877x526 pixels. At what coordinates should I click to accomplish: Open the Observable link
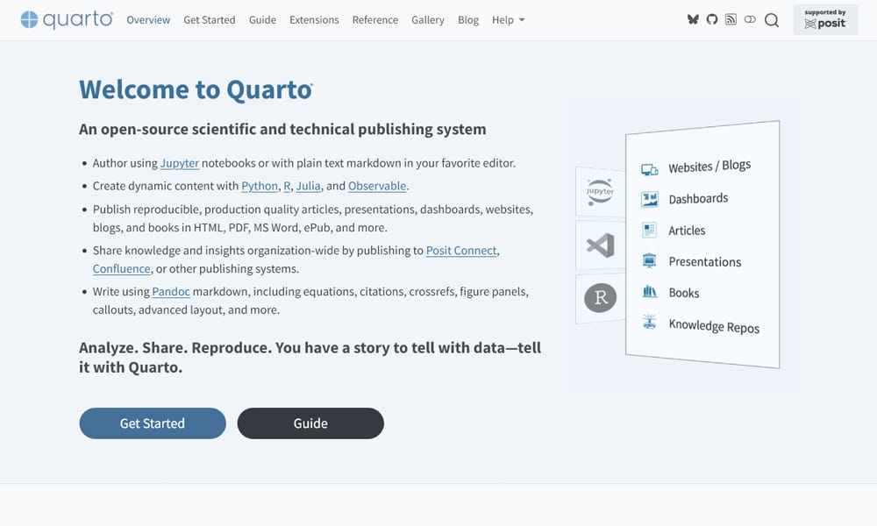[377, 186]
